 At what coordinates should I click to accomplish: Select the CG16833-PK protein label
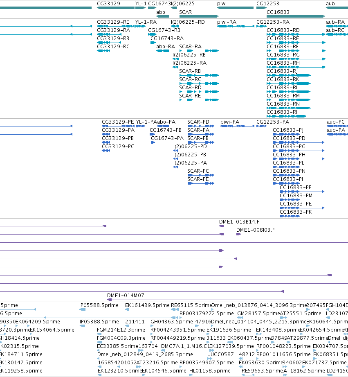tap(296, 212)
